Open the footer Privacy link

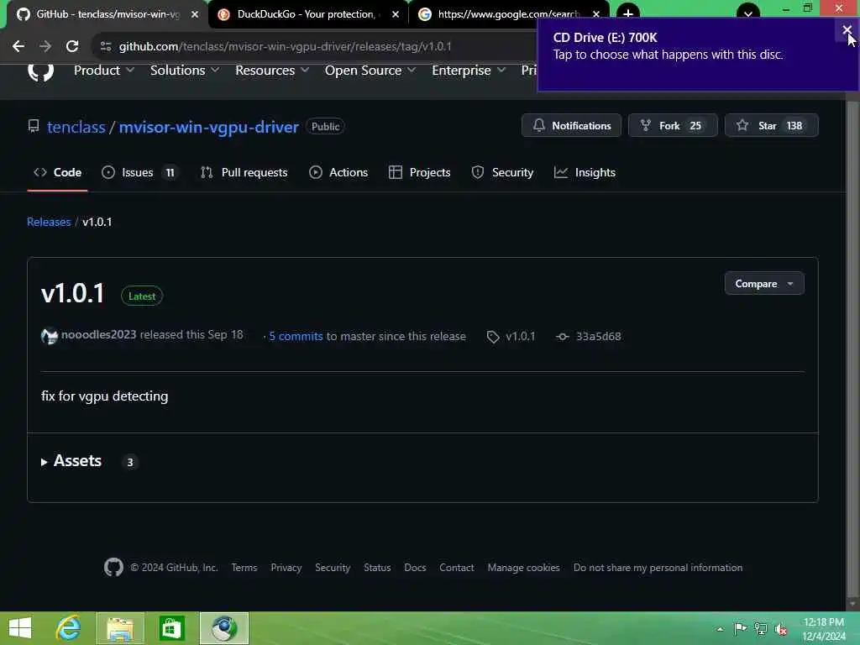(286, 568)
